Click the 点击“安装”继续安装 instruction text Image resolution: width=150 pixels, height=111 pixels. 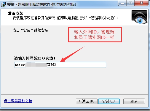[31, 30]
